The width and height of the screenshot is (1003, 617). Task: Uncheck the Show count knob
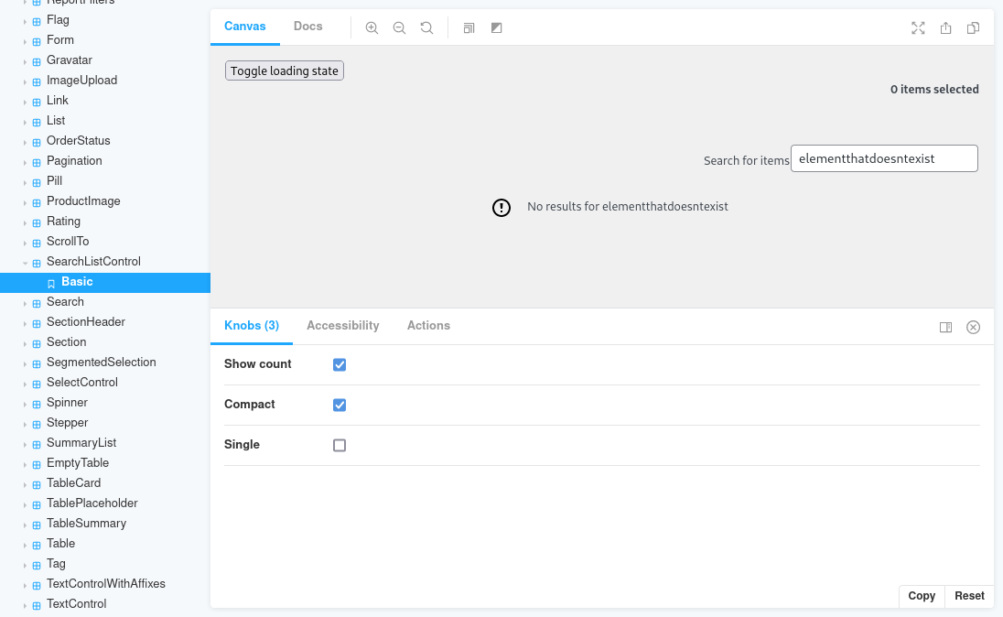click(x=340, y=364)
